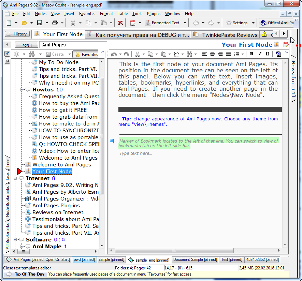The image size is (302, 281).
Task: Click the tree vertical scrollbar thumb
Action: 101,136
